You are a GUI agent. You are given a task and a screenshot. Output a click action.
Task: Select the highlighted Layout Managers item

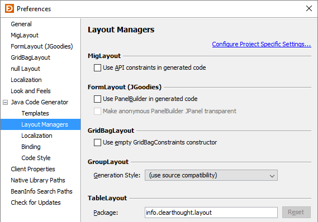coord(41,124)
